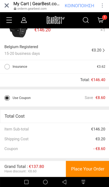Image resolution: width=109 pixels, height=187 pixels.
Task: Enable the Insurance radio option
Action: (x=7, y=66)
